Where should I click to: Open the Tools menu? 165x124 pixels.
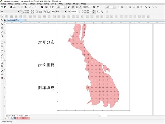[68, 4]
